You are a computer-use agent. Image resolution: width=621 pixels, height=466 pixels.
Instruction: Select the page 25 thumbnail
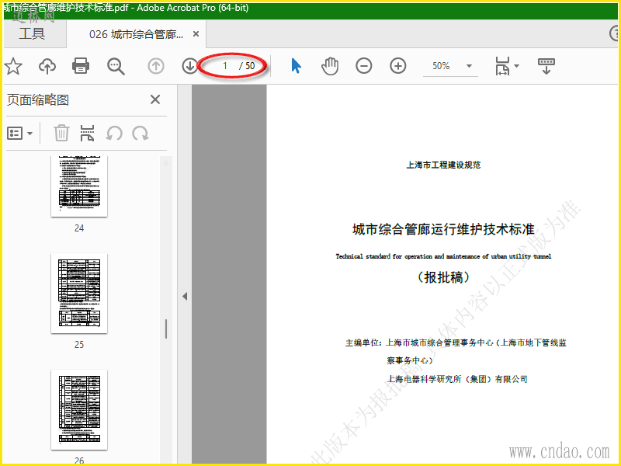coord(79,294)
